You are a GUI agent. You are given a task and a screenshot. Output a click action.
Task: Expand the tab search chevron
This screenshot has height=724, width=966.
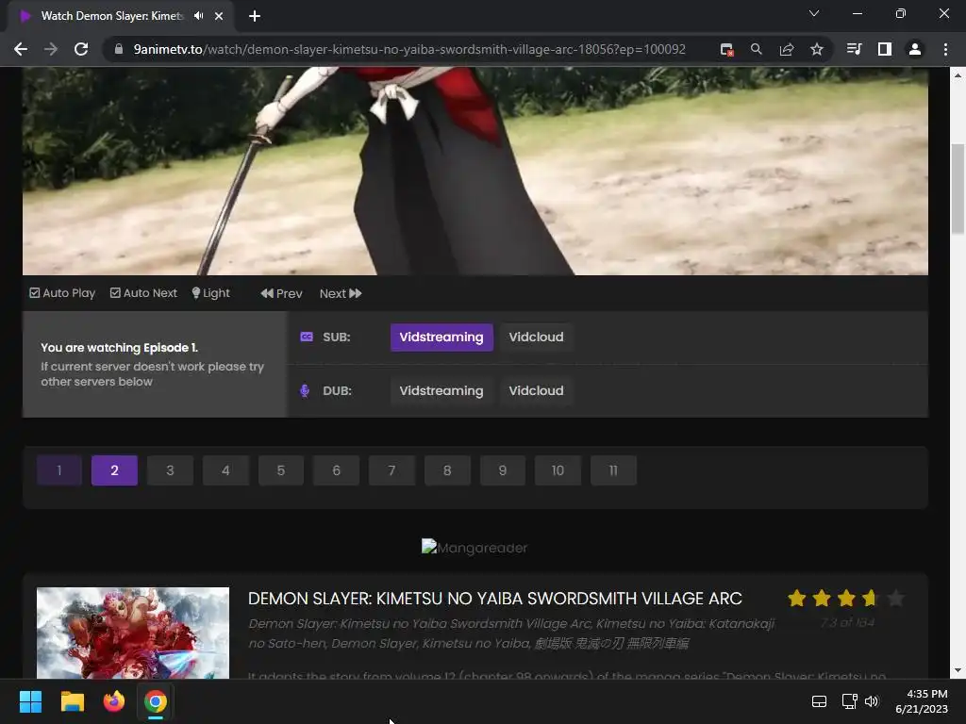point(814,13)
